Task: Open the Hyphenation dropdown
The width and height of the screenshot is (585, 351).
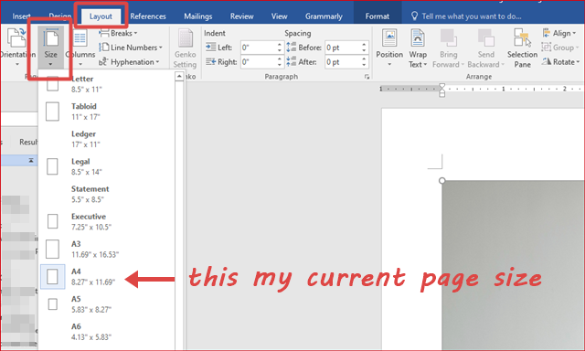Action: 129,62
